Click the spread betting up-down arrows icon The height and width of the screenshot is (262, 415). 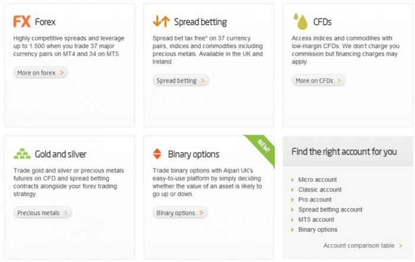161,22
